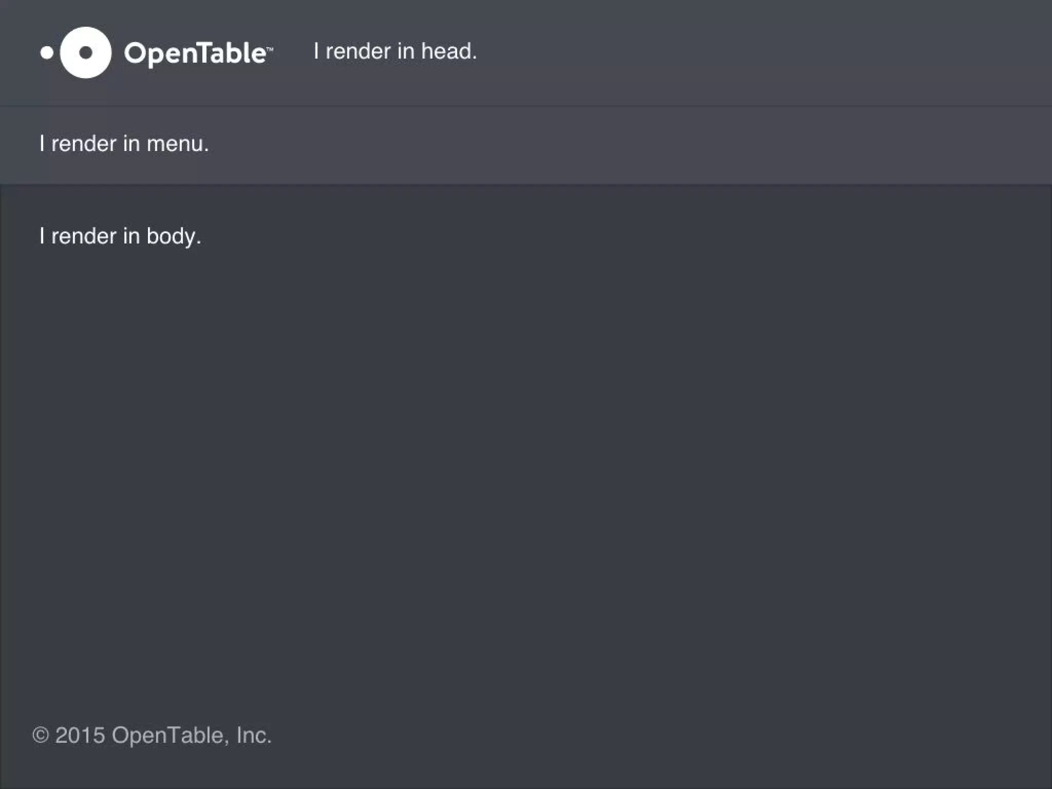This screenshot has width=1052, height=789.
Task: Click the "I render in head." text
Action: coord(395,51)
